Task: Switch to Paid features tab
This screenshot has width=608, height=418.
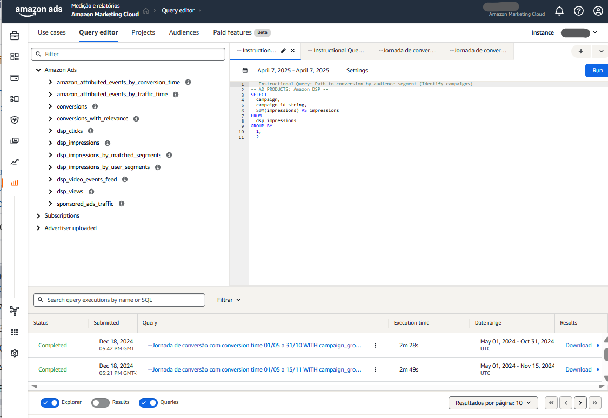Action: (x=232, y=32)
